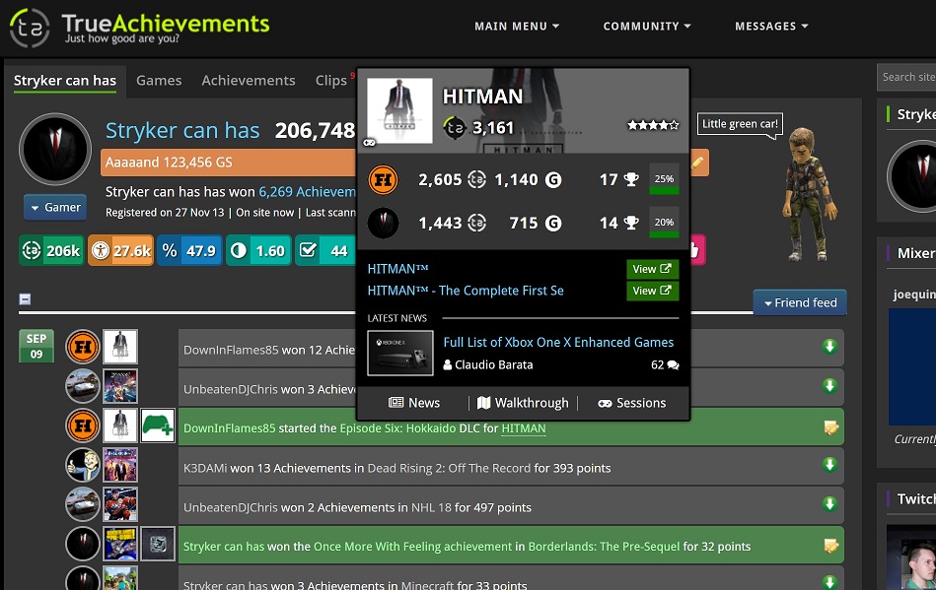Image resolution: width=936 pixels, height=590 pixels.
Task: Click K3DAMi Vault Boy avatar
Action: click(83, 465)
